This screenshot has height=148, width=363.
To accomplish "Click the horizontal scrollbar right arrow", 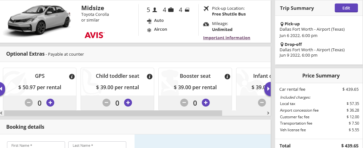I will (268, 113).
